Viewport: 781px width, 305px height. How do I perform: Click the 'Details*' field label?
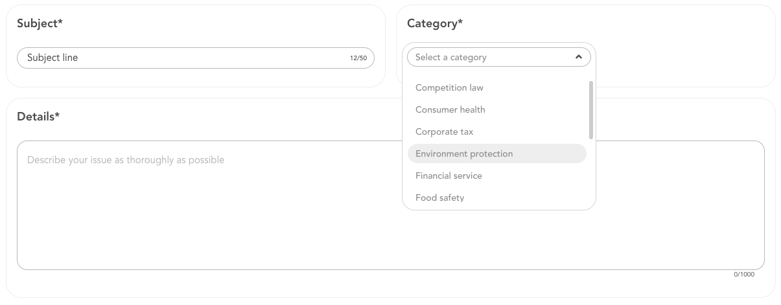pos(38,117)
